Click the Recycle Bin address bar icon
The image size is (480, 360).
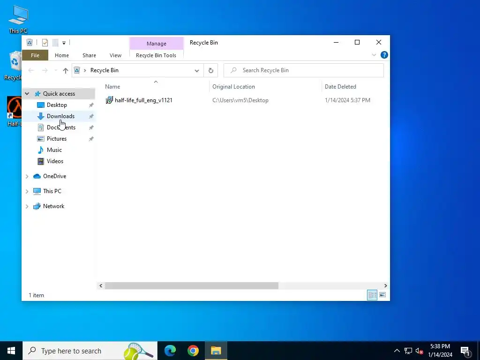pyautogui.click(x=77, y=70)
